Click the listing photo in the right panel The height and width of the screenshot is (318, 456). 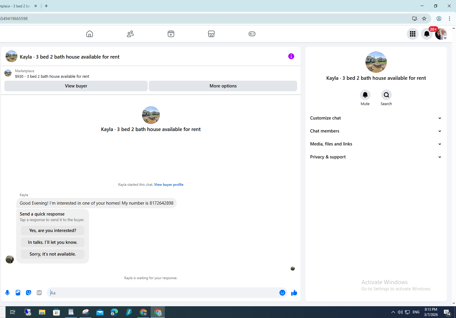[x=376, y=62]
